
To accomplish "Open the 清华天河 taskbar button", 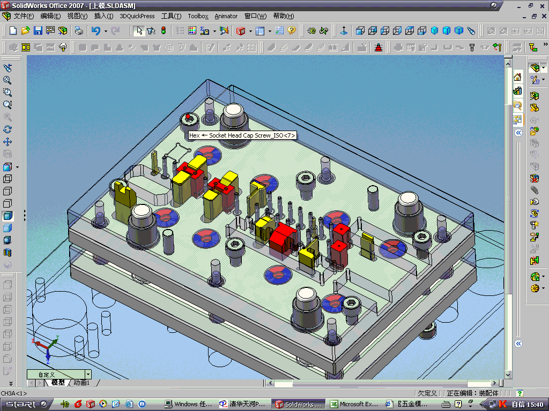I will pyautogui.click(x=244, y=405).
